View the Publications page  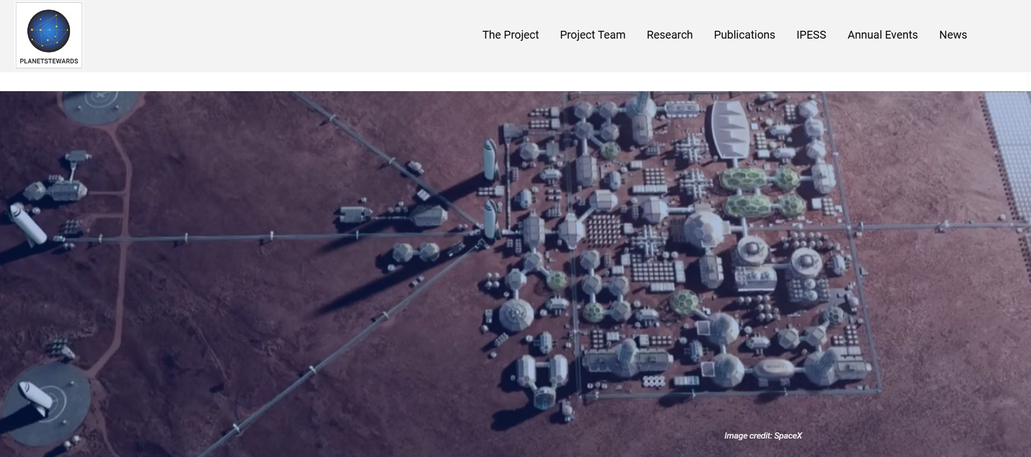tap(744, 35)
